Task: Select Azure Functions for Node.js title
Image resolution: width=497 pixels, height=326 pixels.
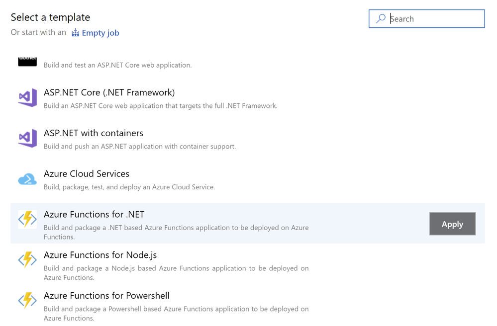Action: point(100,255)
